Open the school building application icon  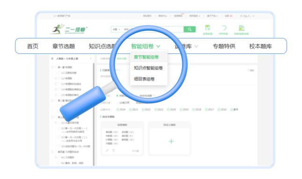(241, 28)
